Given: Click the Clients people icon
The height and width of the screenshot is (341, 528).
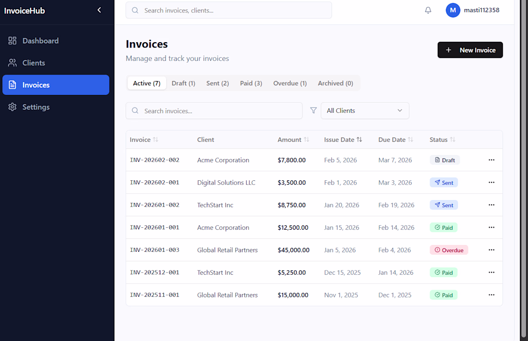Looking at the screenshot, I should click(12, 63).
